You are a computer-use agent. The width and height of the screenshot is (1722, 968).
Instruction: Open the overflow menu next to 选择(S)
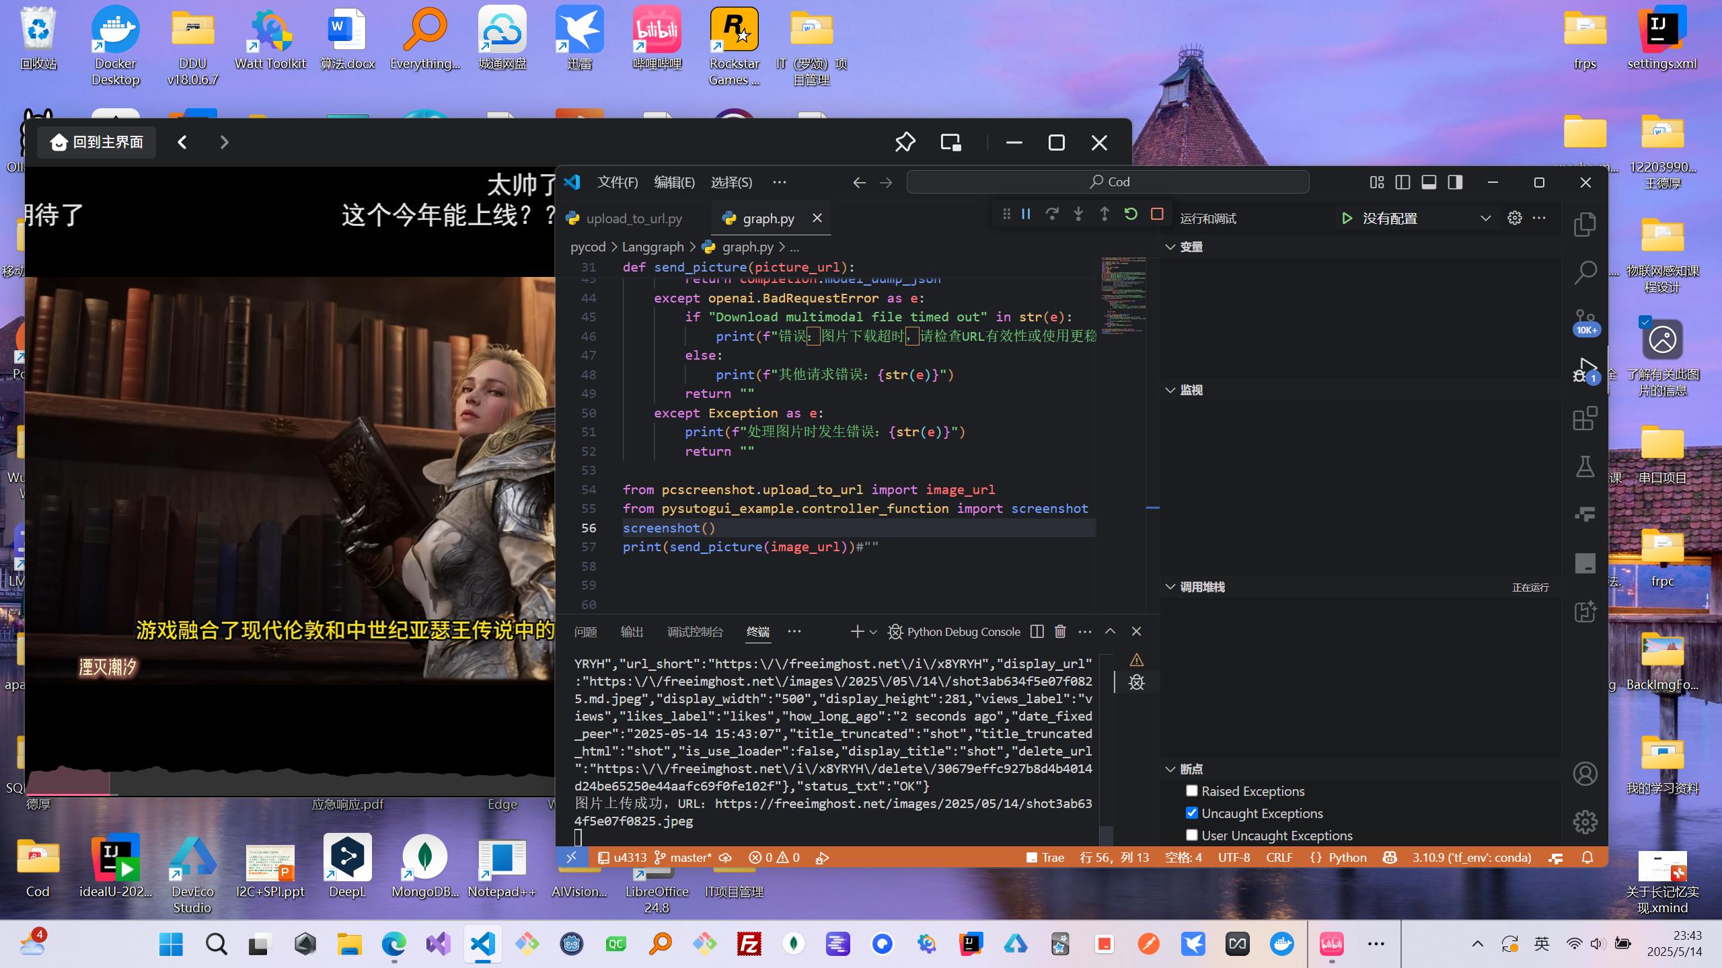[779, 182]
